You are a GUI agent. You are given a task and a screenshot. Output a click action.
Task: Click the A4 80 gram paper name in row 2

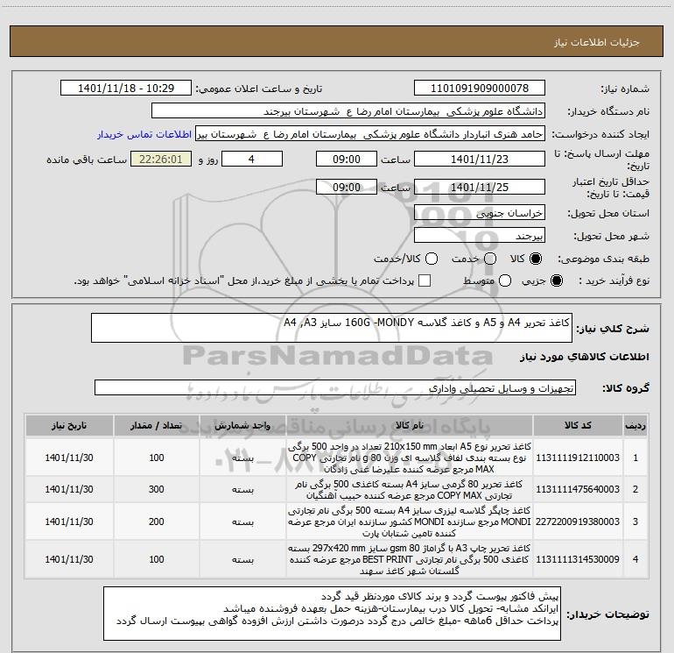(410, 489)
